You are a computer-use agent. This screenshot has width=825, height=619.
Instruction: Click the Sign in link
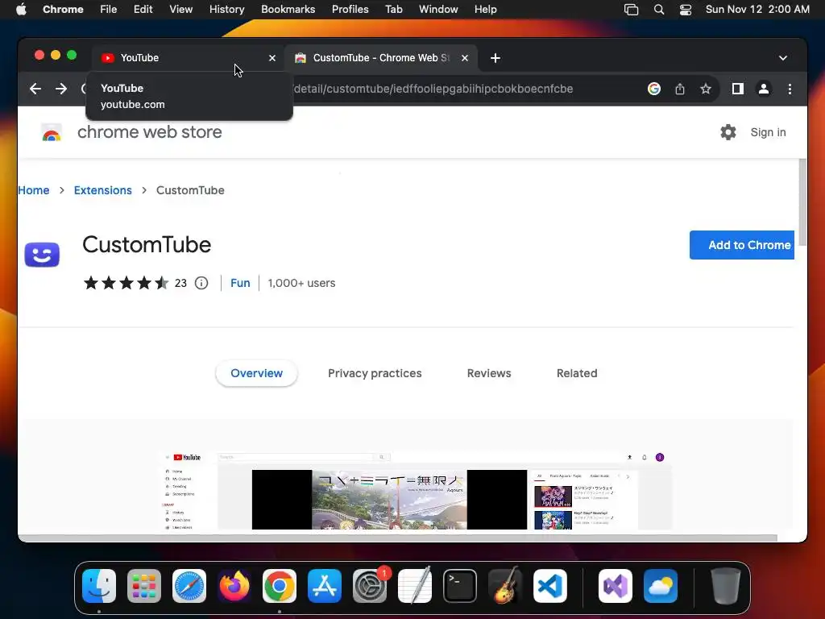click(768, 132)
